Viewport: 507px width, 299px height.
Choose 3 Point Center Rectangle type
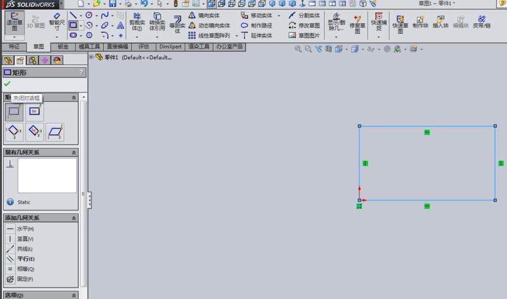[34, 132]
